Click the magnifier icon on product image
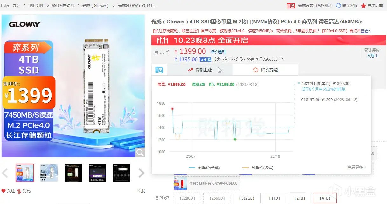The width and height of the screenshot is (387, 204). coord(140,152)
